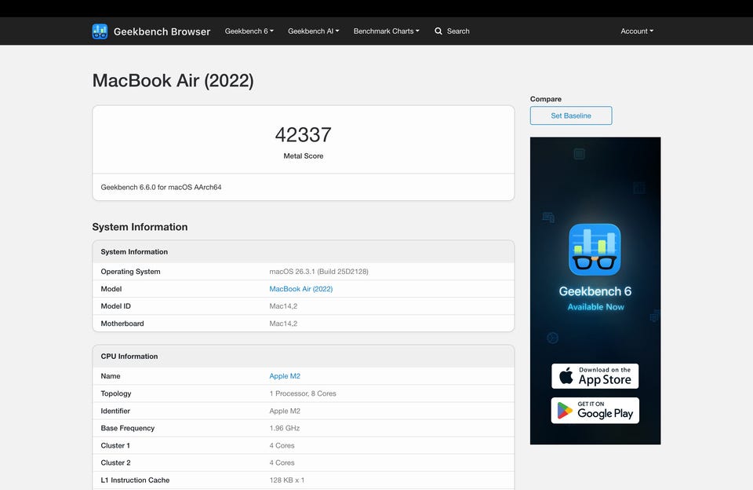Click the Geekbench 6 Available Now ad text
Image resolution: width=753 pixels, height=490 pixels.
coord(595,298)
